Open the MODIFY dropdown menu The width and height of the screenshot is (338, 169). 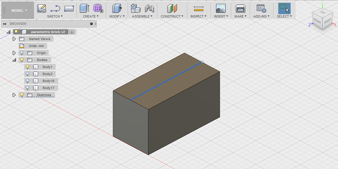(117, 16)
